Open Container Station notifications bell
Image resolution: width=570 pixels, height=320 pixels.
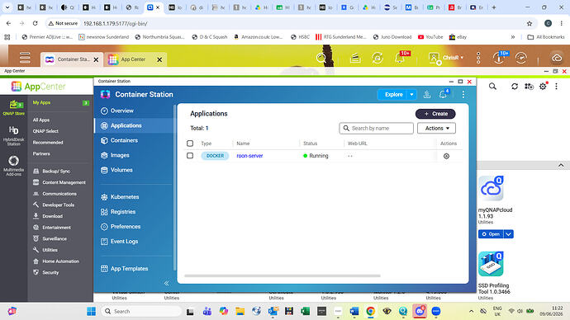click(x=443, y=95)
